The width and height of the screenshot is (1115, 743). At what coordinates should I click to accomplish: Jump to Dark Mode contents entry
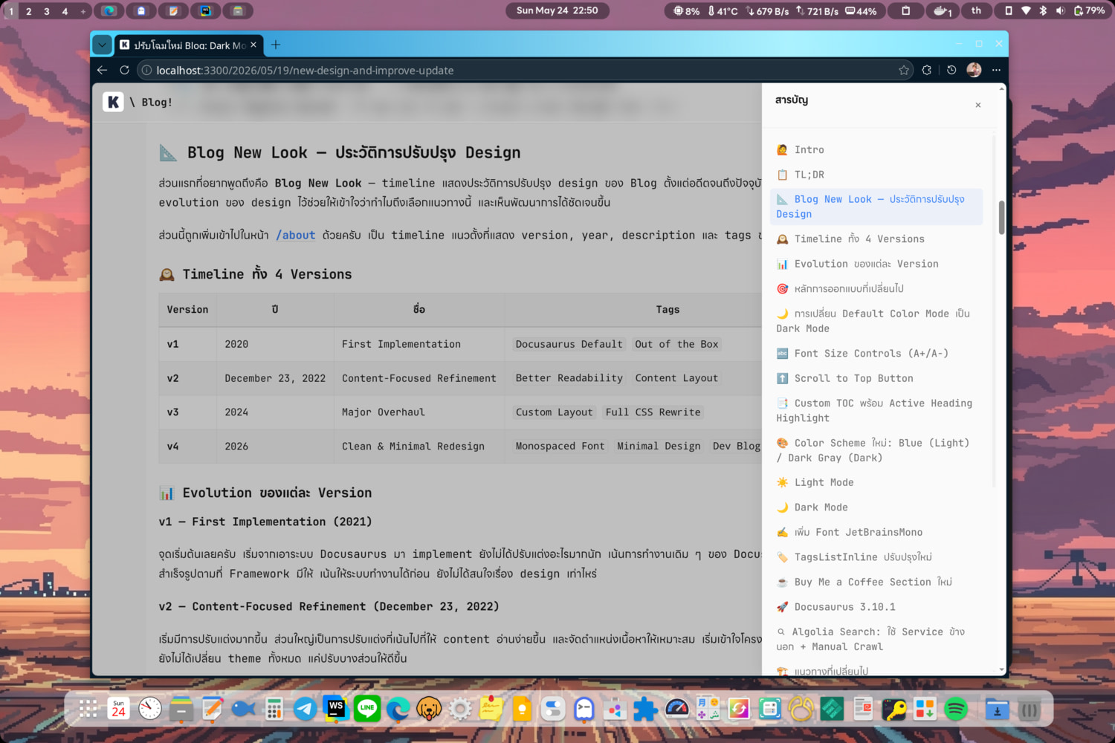point(877,507)
